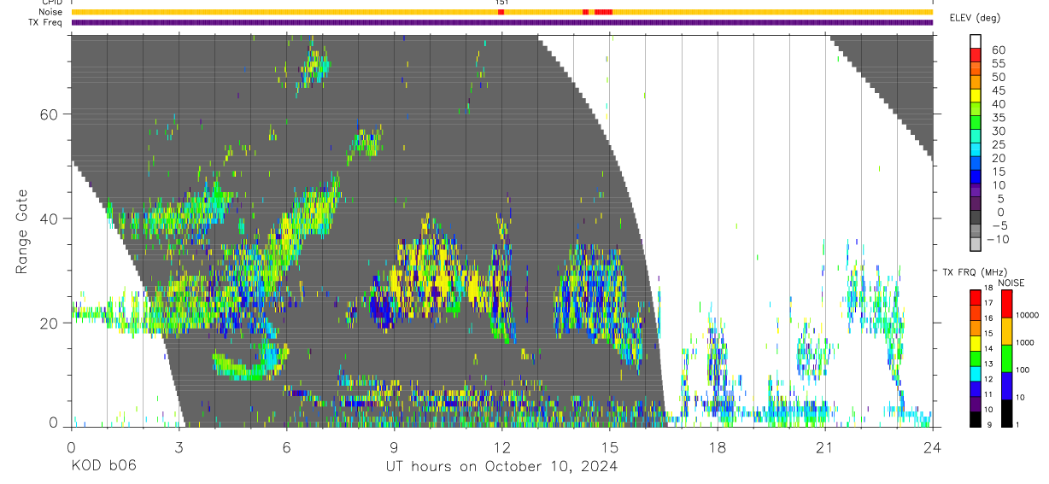The width and height of the screenshot is (1049, 484).
Task: Pick the red top swatch of the TX FRQ color bar
Action: click(976, 297)
